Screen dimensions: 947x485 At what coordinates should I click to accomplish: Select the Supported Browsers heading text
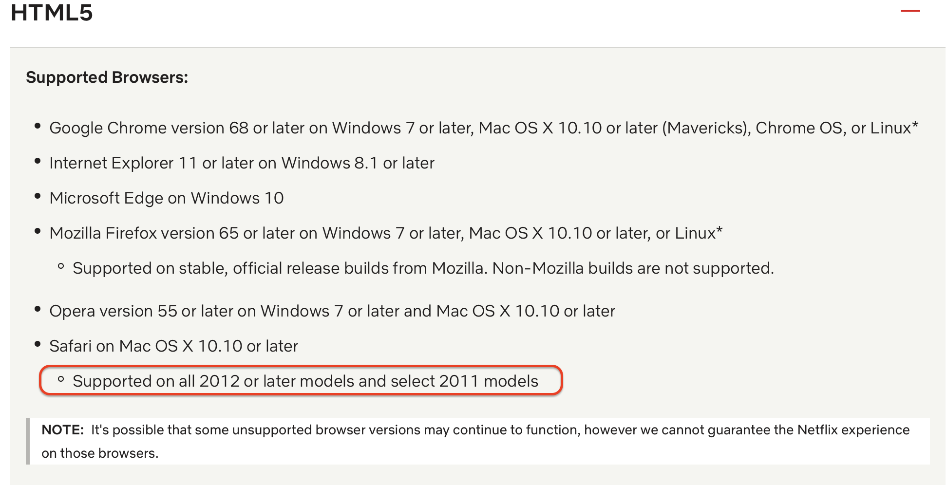click(x=107, y=77)
